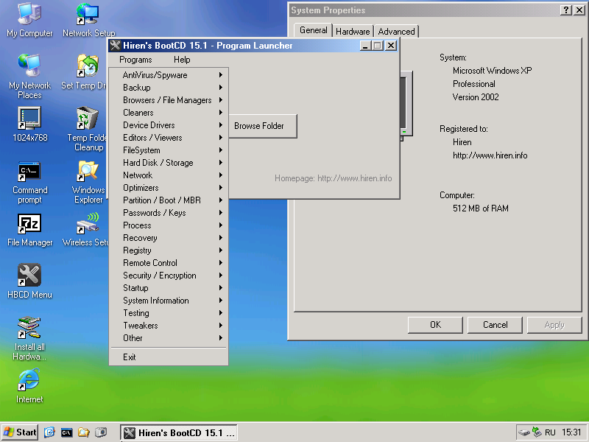This screenshot has width=589, height=442.
Task: Click Apply in System Properties
Action: (554, 325)
